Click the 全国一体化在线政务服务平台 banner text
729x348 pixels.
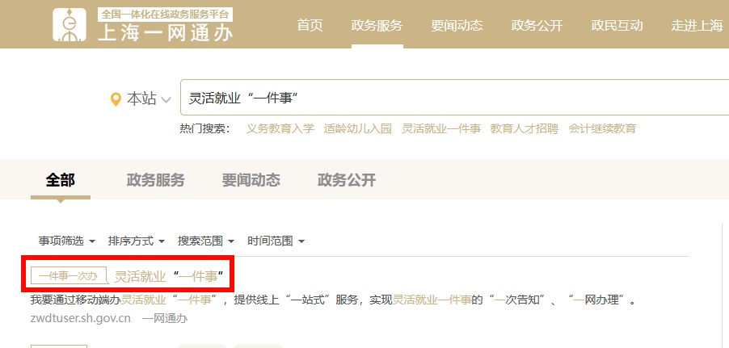tap(165, 15)
